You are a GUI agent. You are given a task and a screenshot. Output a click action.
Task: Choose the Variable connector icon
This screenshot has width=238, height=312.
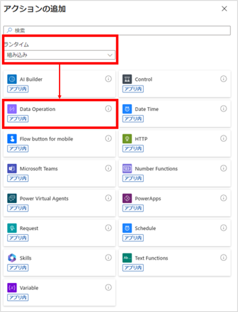point(12,288)
